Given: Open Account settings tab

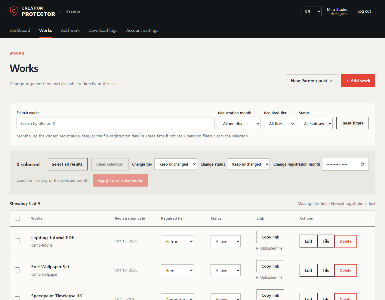Looking at the screenshot, I should click(x=142, y=30).
